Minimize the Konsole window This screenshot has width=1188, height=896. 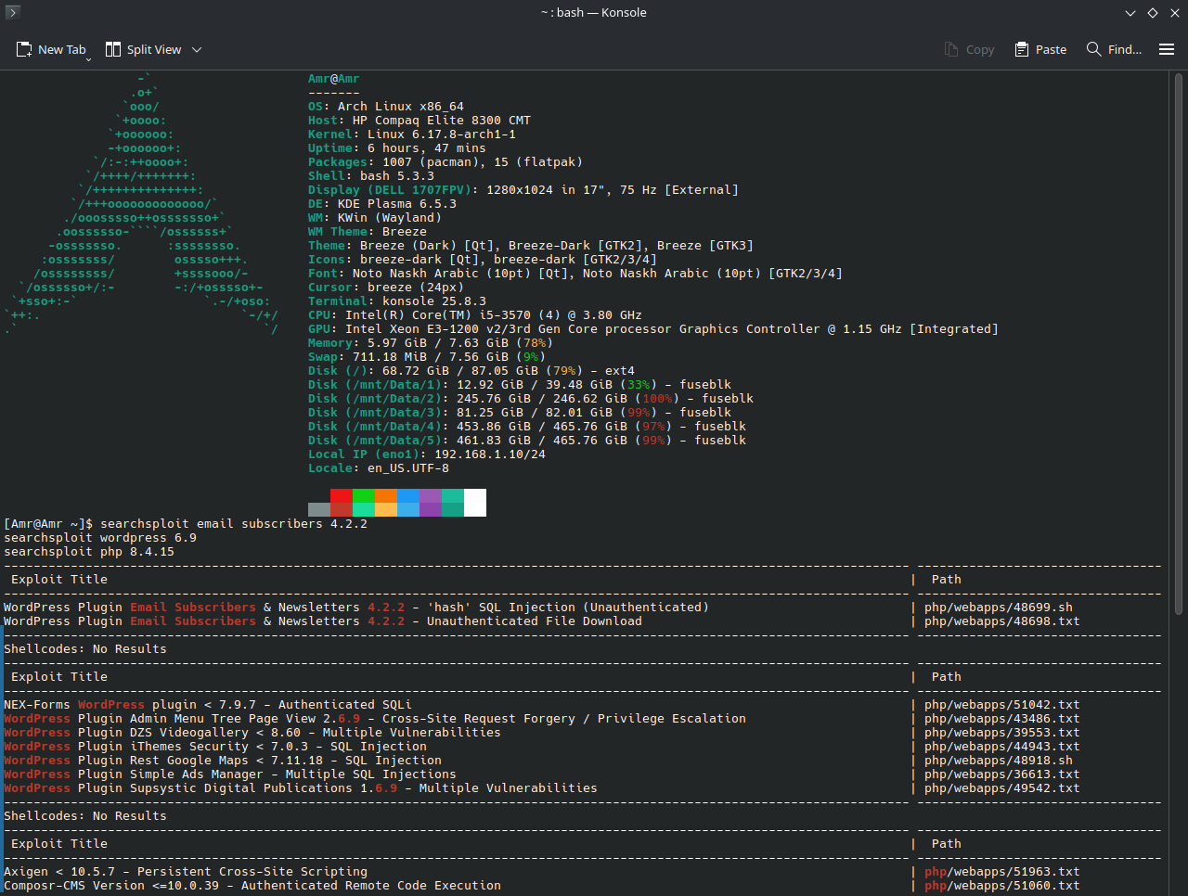point(1130,13)
